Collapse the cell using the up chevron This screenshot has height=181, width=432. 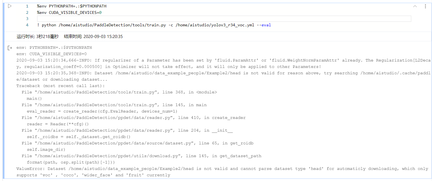[x=415, y=6]
